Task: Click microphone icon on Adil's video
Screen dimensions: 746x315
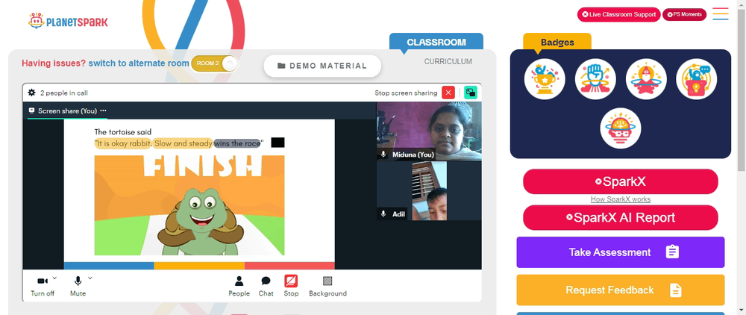Action: 383,214
